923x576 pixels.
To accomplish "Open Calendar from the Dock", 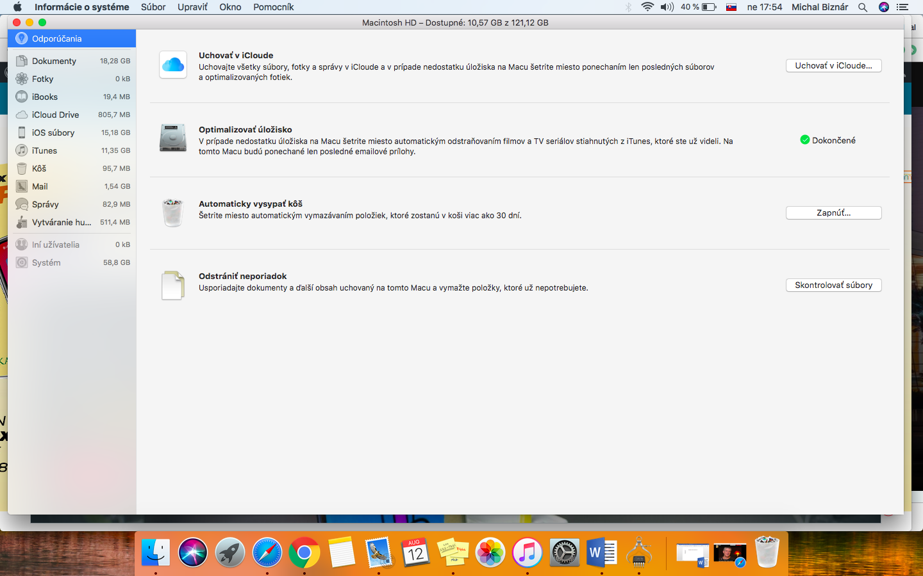I will [416, 552].
